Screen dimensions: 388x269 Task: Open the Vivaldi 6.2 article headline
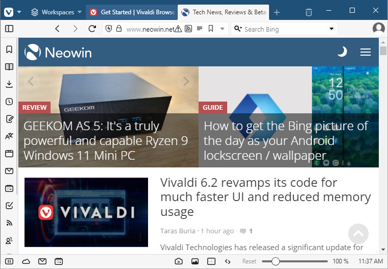pos(265,197)
